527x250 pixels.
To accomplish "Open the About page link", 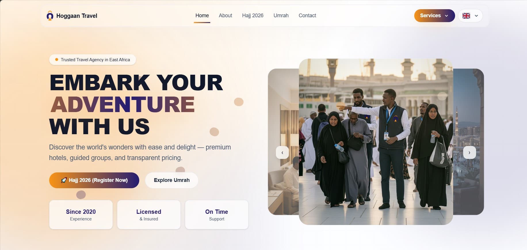I will click(x=226, y=16).
